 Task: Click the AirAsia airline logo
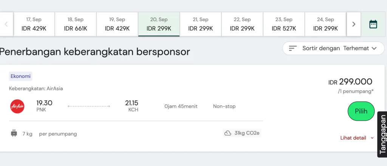[17, 106]
